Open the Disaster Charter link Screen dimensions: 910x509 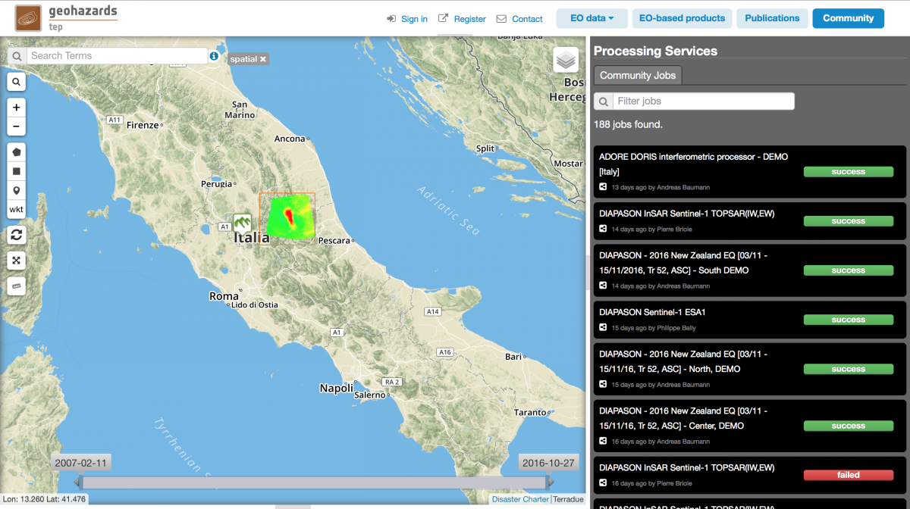tap(519, 499)
